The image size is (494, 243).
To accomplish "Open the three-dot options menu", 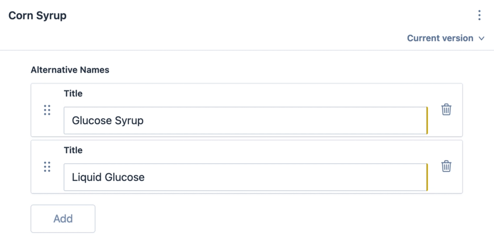I will 479,15.
